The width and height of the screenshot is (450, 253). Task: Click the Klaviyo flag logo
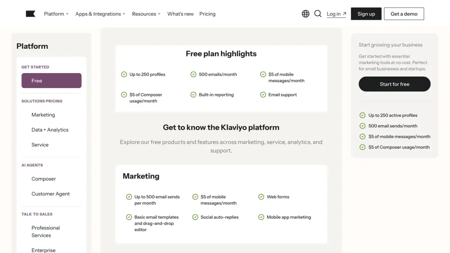click(30, 14)
